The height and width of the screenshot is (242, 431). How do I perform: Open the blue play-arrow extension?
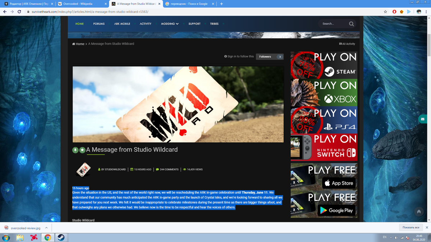pyautogui.click(x=409, y=11)
